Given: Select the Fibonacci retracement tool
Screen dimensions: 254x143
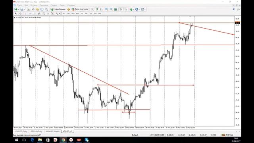Looking at the screenshot, I should click(44, 14).
